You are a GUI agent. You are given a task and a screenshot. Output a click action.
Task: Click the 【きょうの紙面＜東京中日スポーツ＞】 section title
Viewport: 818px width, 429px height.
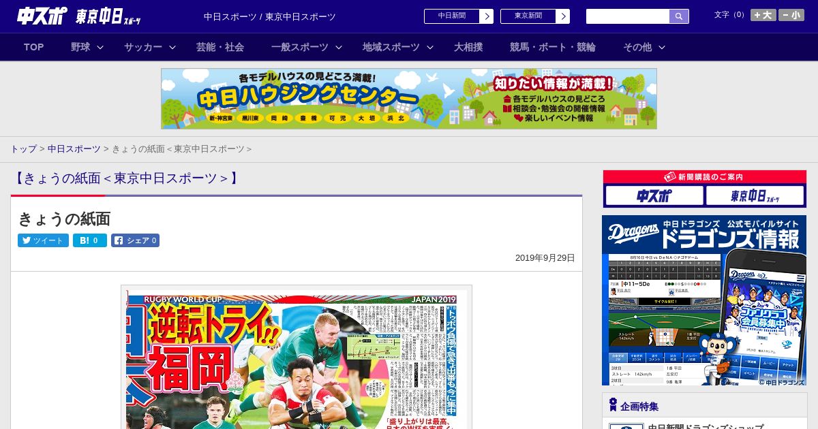127,178
